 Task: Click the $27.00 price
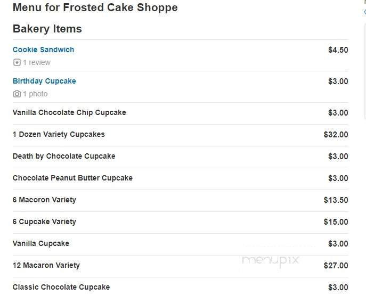[x=336, y=266]
